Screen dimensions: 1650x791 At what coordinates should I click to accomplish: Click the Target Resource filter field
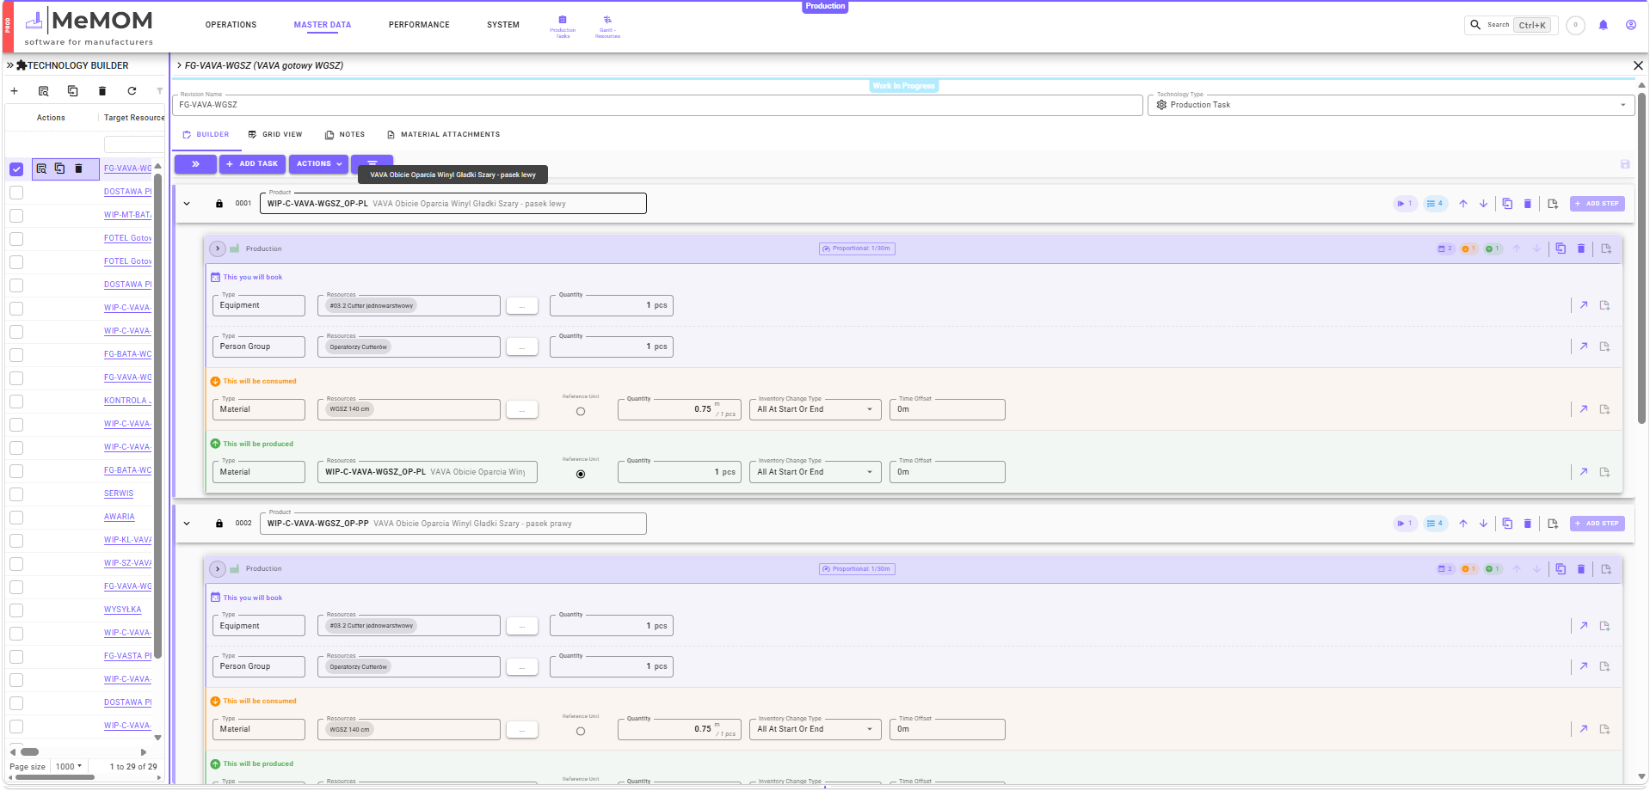coord(133,144)
